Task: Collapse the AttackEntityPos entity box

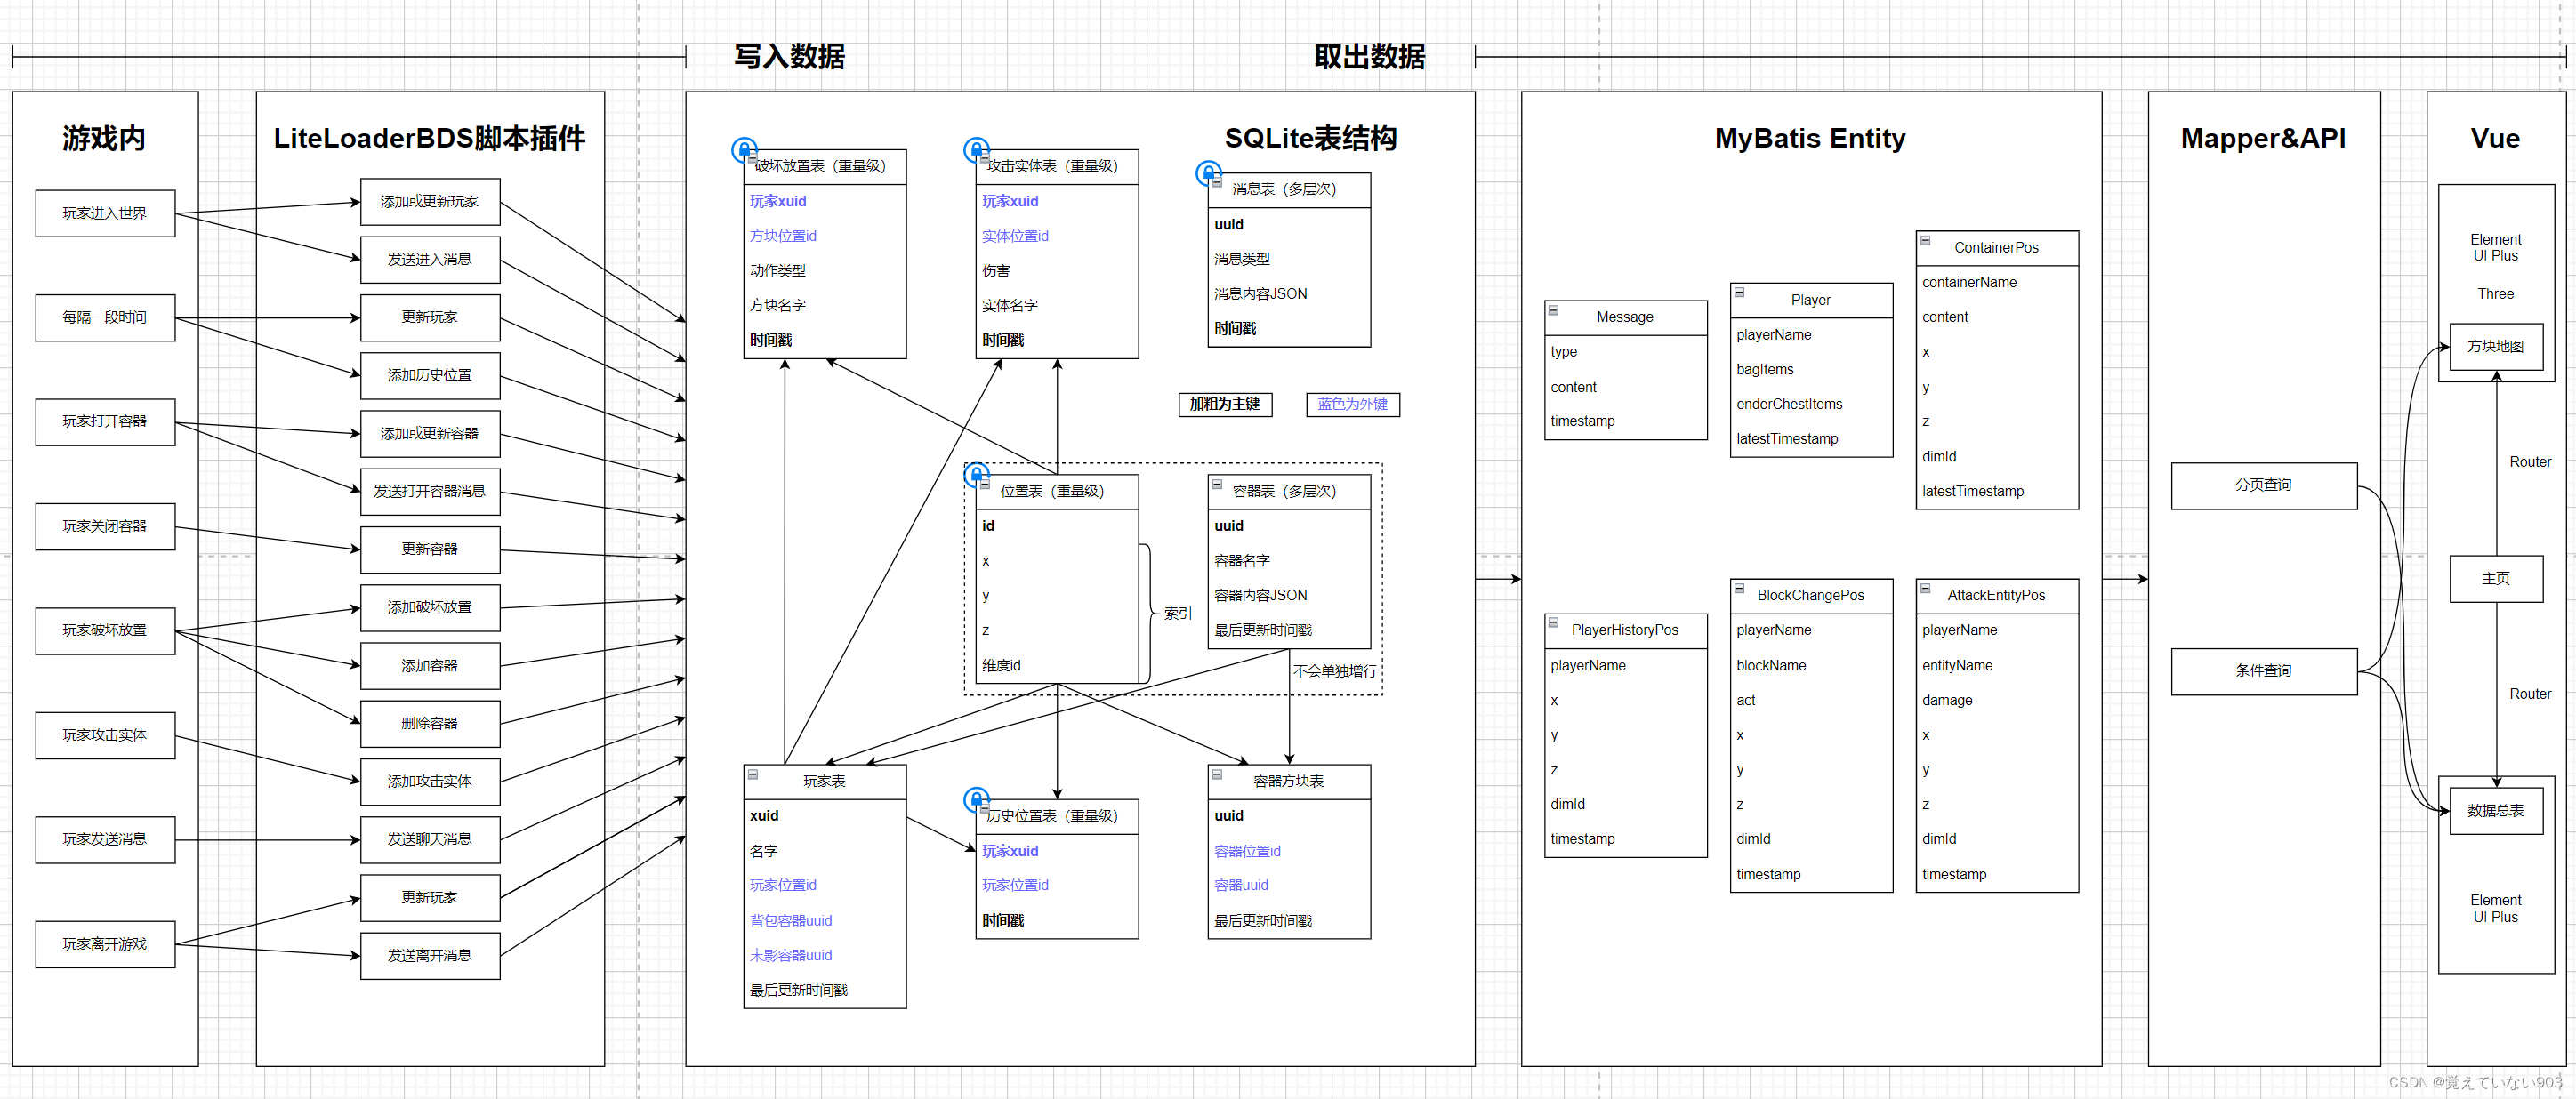Action: click(1925, 588)
